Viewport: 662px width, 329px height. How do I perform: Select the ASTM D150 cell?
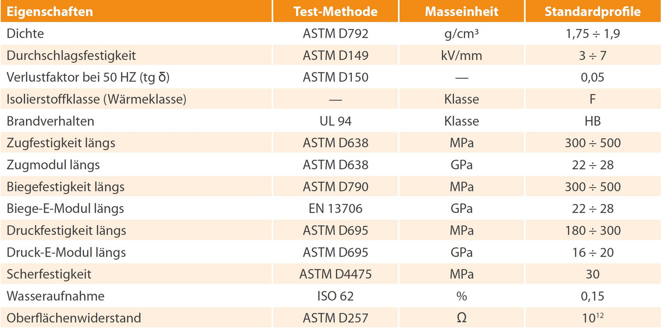(x=335, y=77)
